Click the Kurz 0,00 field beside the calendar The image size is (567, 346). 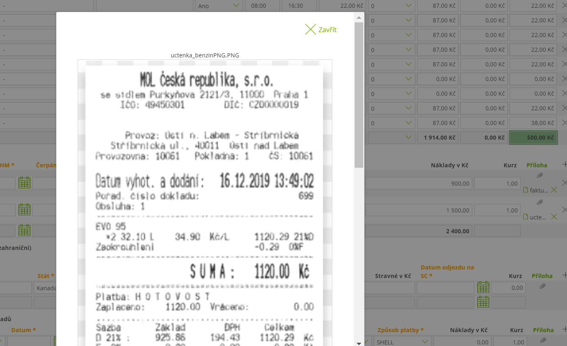(508, 288)
